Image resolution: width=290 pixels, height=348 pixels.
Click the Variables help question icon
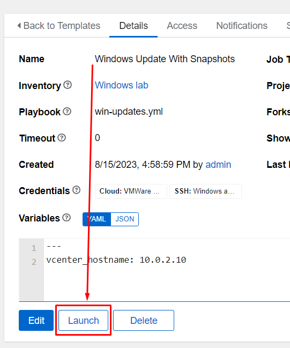click(66, 218)
